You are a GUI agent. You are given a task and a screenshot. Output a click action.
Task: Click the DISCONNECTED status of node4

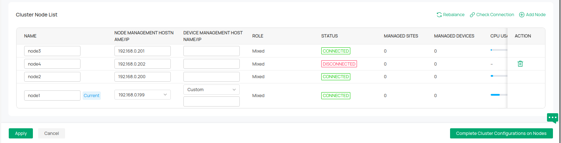[x=339, y=64]
